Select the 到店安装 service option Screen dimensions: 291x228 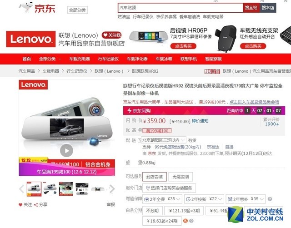coord(155,177)
